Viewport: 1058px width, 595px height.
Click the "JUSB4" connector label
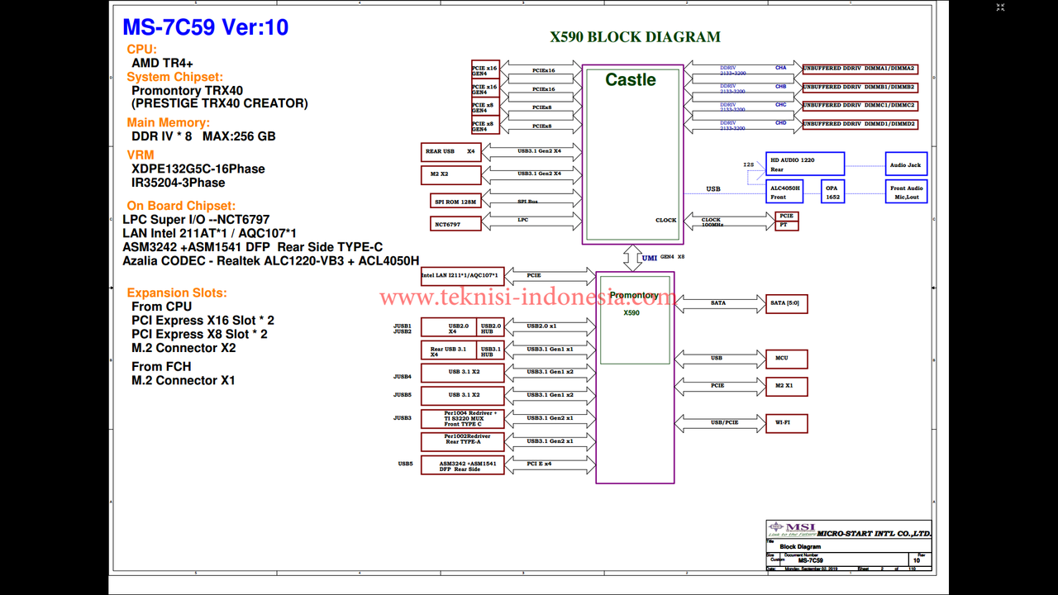click(x=402, y=377)
